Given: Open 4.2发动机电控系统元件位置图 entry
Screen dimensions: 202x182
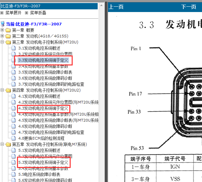Looking at the screenshot, I should pos(58,102).
